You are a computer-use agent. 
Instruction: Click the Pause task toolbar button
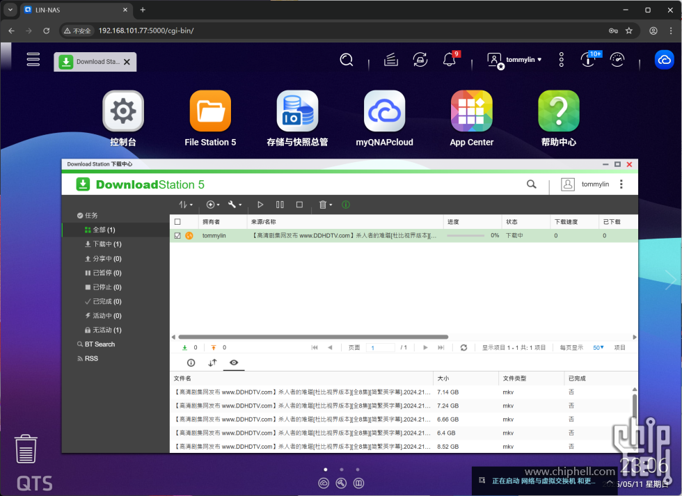(280, 205)
